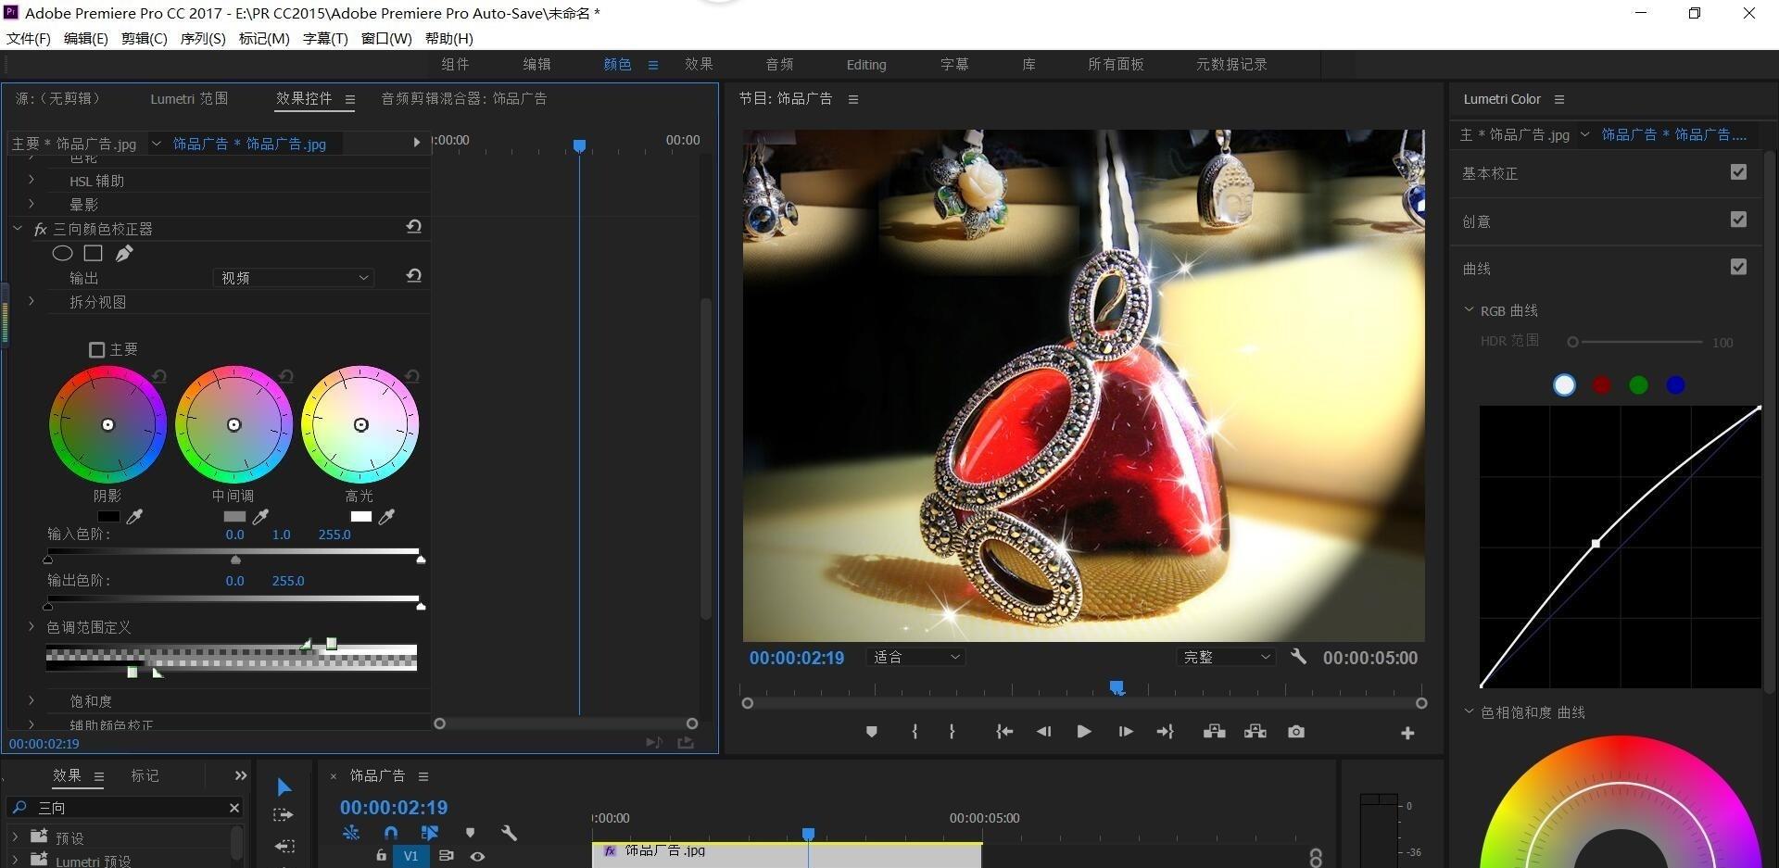Open the 完整 playback resolution dropdown
Image resolution: width=1779 pixels, height=868 pixels.
[x=1226, y=657]
